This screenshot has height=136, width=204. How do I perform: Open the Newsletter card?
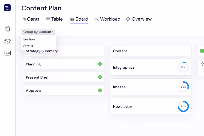[151, 106]
